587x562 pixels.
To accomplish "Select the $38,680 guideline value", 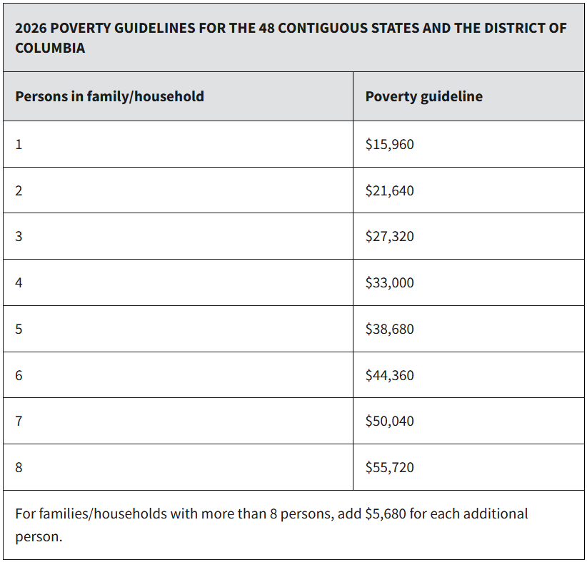I will [x=389, y=329].
